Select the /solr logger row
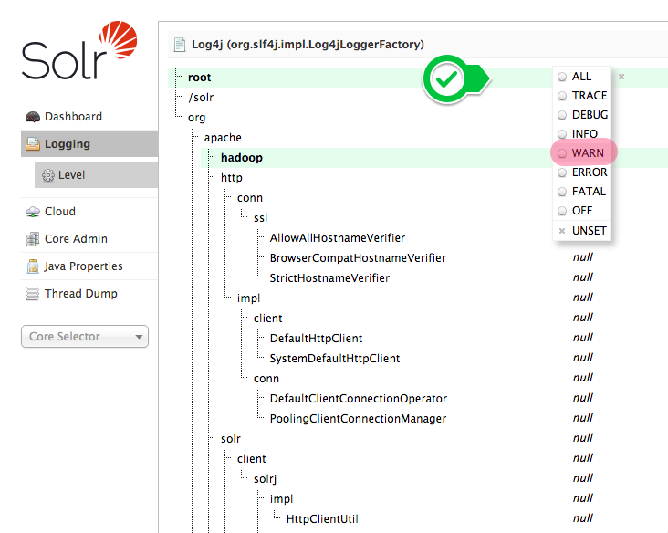 coord(201,98)
